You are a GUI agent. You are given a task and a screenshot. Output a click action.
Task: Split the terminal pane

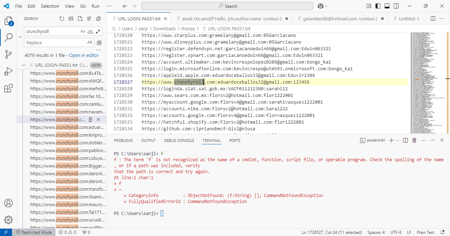click(405, 140)
